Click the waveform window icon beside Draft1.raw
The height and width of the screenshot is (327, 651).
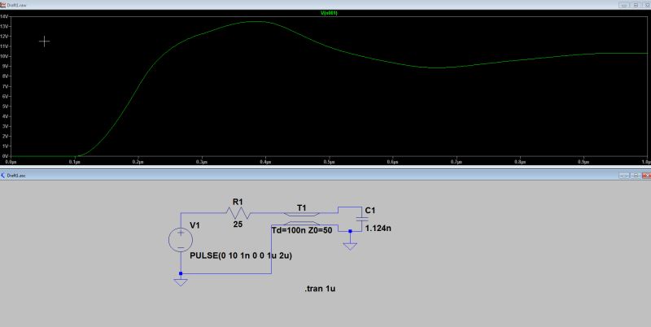[3, 5]
